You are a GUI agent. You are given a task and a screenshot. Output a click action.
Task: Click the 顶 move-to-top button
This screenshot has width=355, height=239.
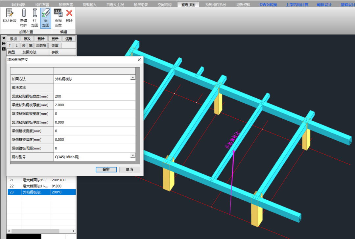[x=24, y=45]
